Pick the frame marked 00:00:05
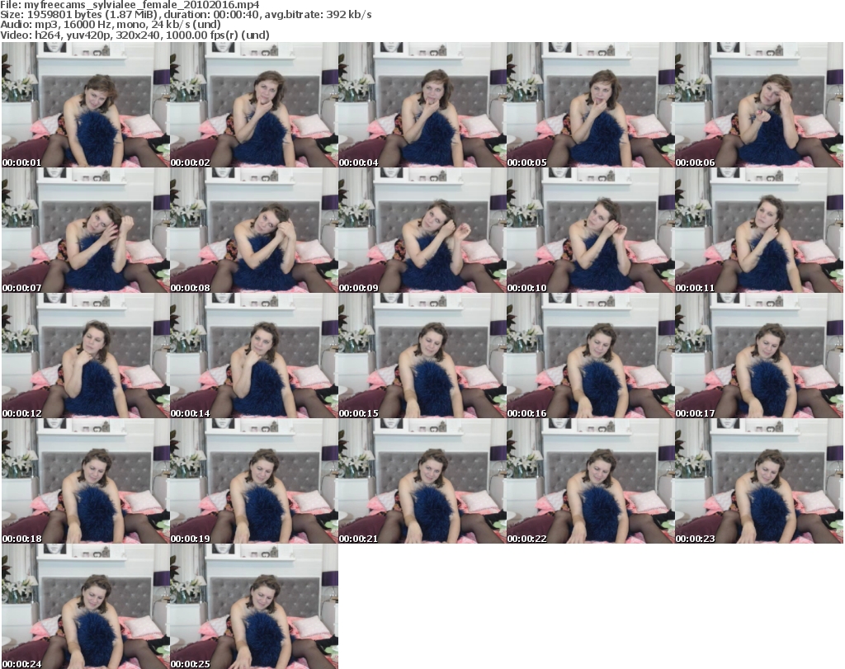 coord(590,105)
